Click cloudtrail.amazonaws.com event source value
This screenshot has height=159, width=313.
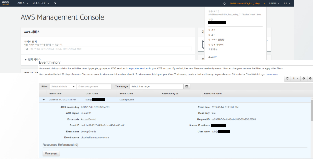pos(95,137)
